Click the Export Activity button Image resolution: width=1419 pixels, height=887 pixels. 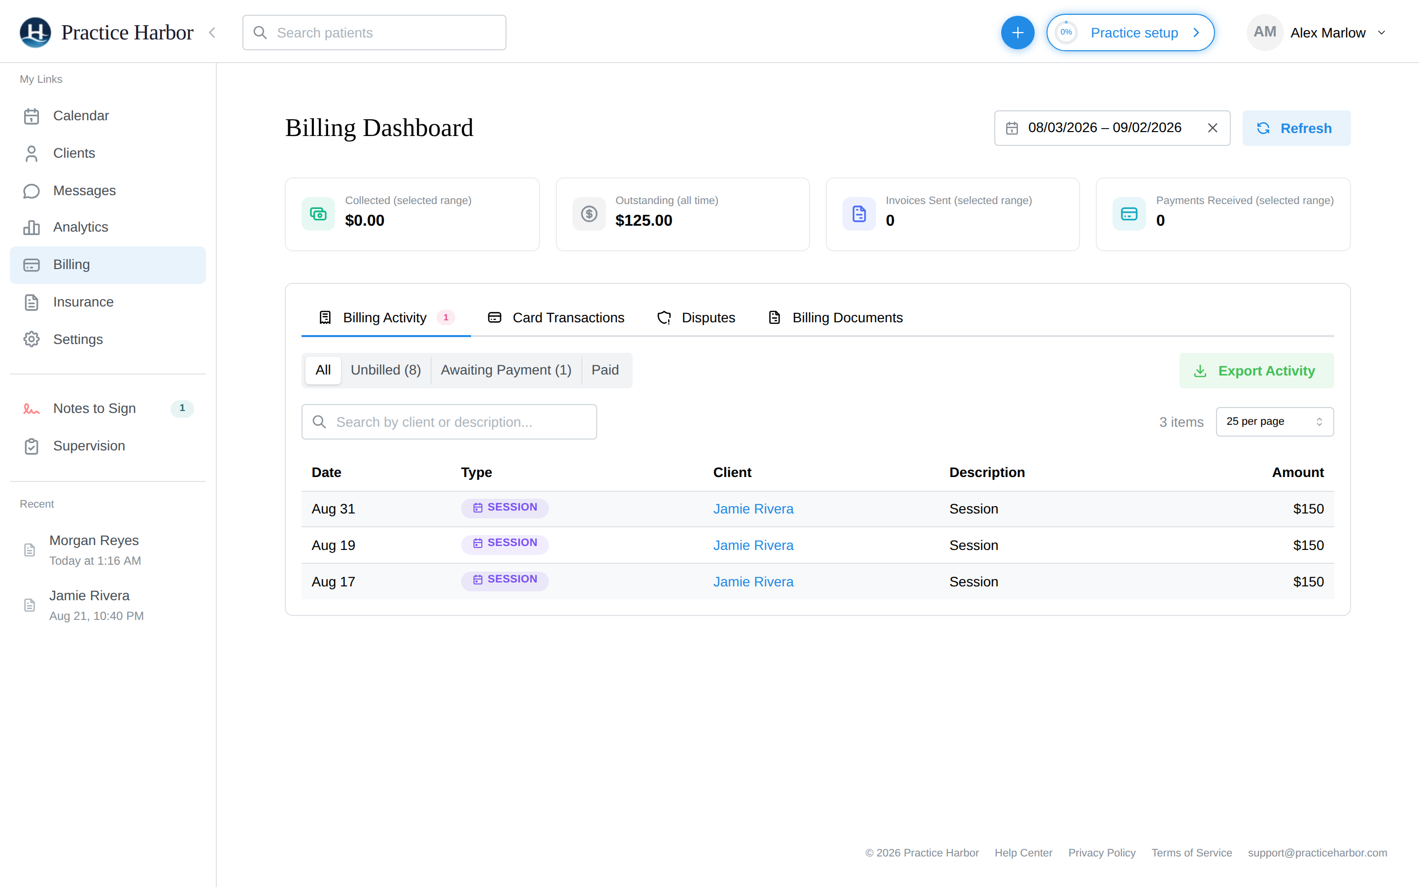pos(1256,371)
